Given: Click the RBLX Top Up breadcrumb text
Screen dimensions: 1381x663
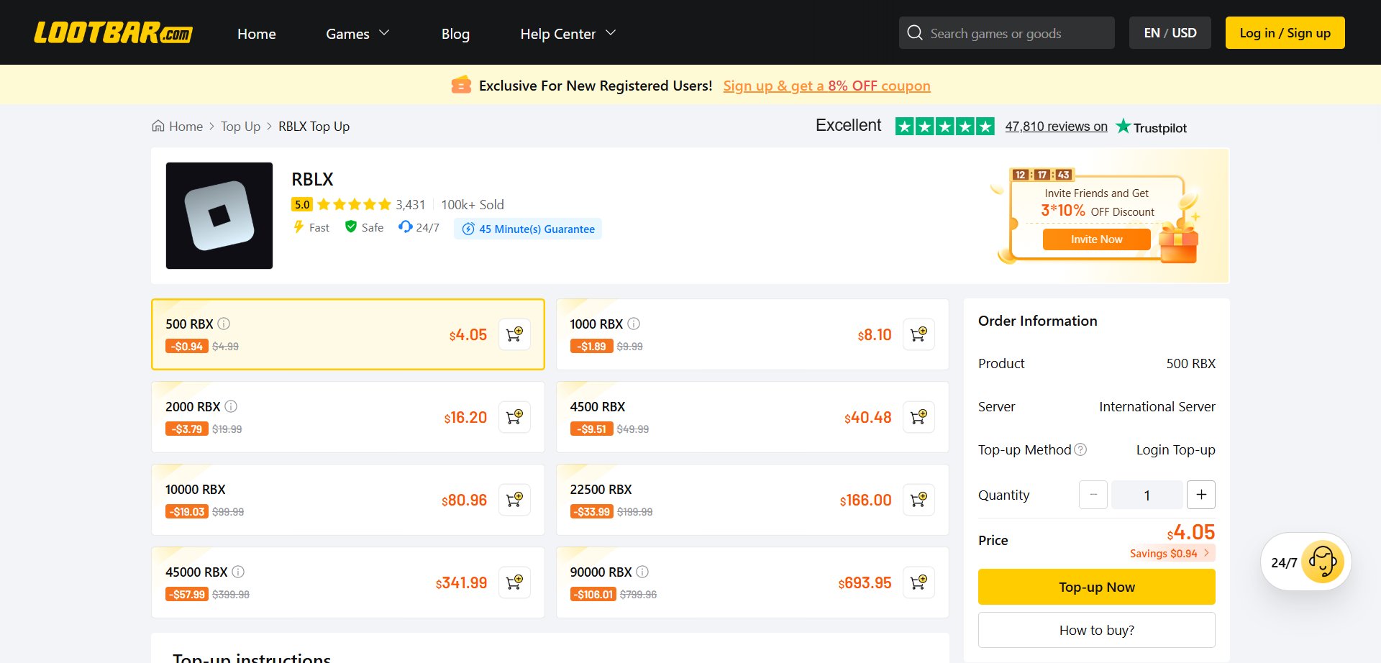Looking at the screenshot, I should pos(314,126).
